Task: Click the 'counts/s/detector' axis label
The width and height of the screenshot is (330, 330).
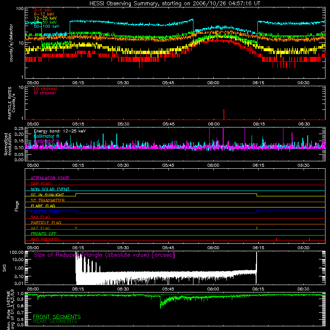Action: (11, 43)
